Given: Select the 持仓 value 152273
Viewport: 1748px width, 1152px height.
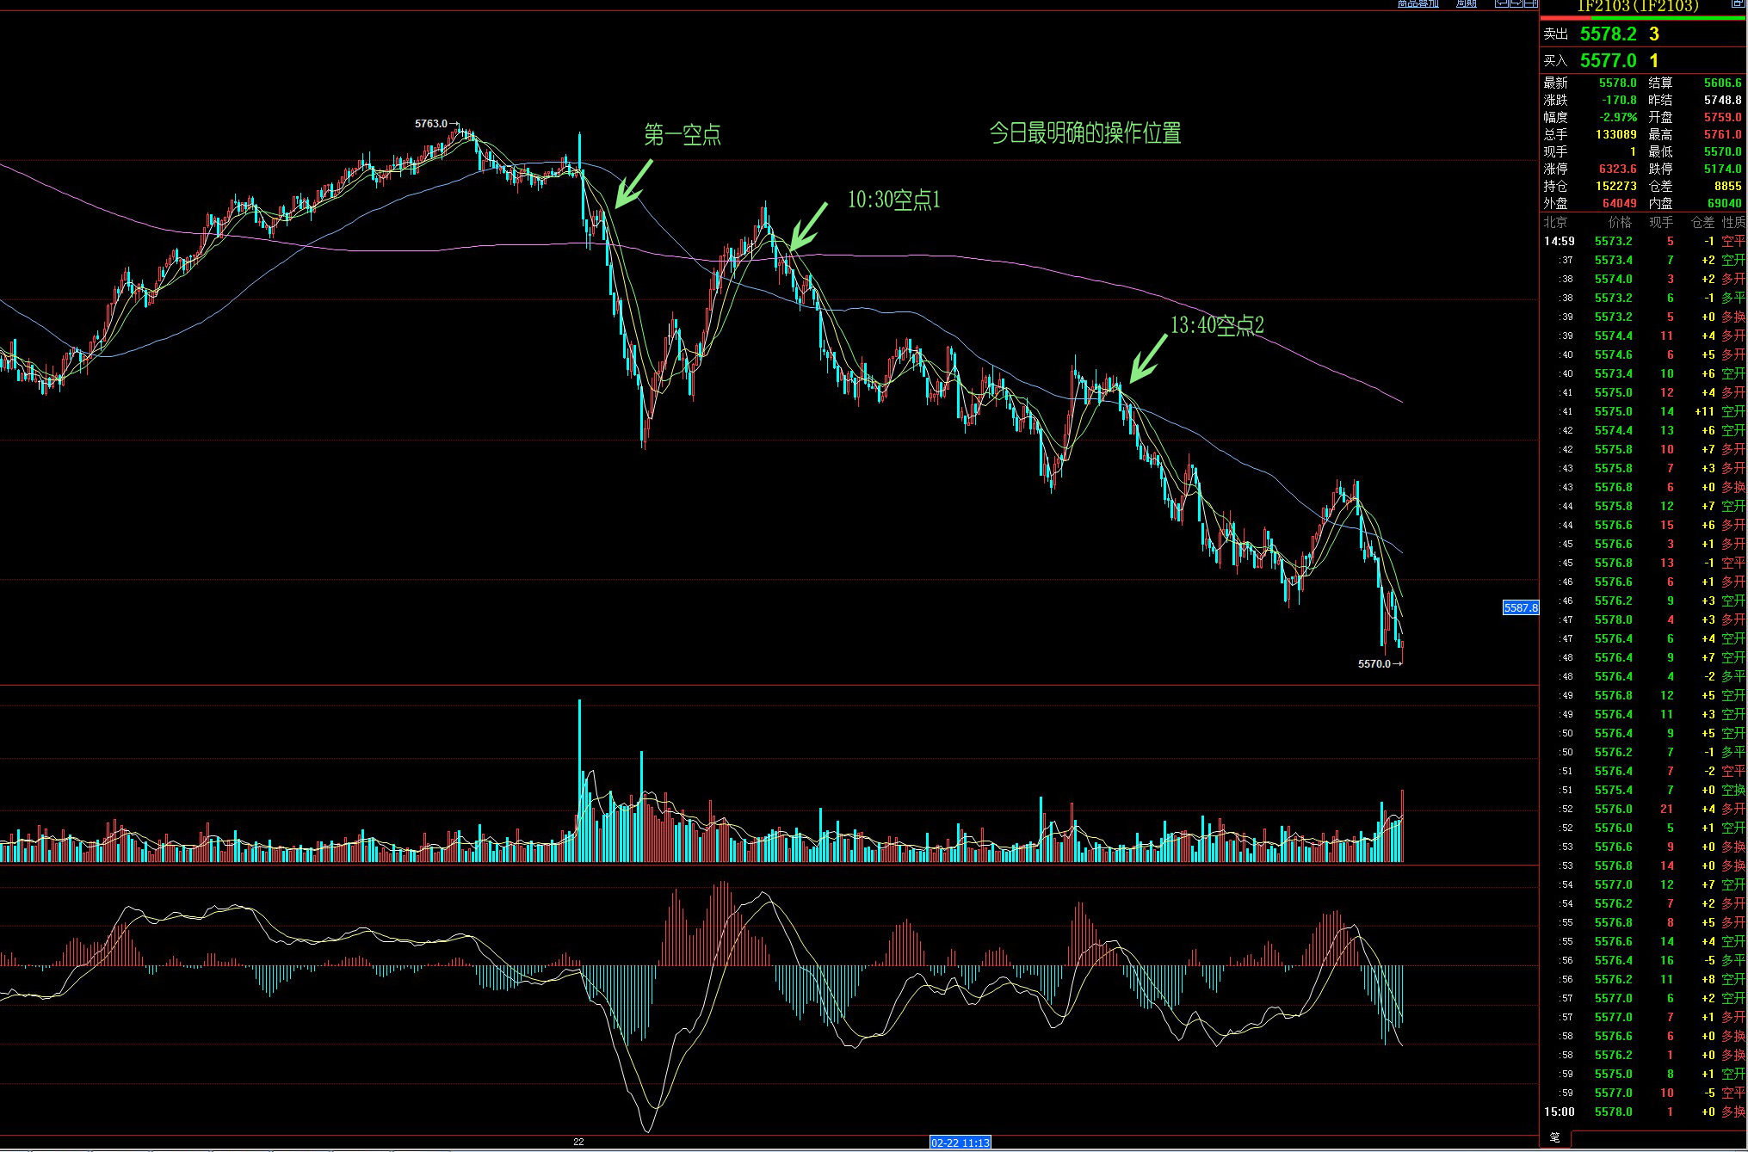Looking at the screenshot, I should [x=1616, y=186].
